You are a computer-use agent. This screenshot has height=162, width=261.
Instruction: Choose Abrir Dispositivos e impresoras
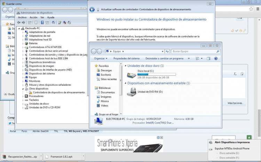[x=232, y=142]
